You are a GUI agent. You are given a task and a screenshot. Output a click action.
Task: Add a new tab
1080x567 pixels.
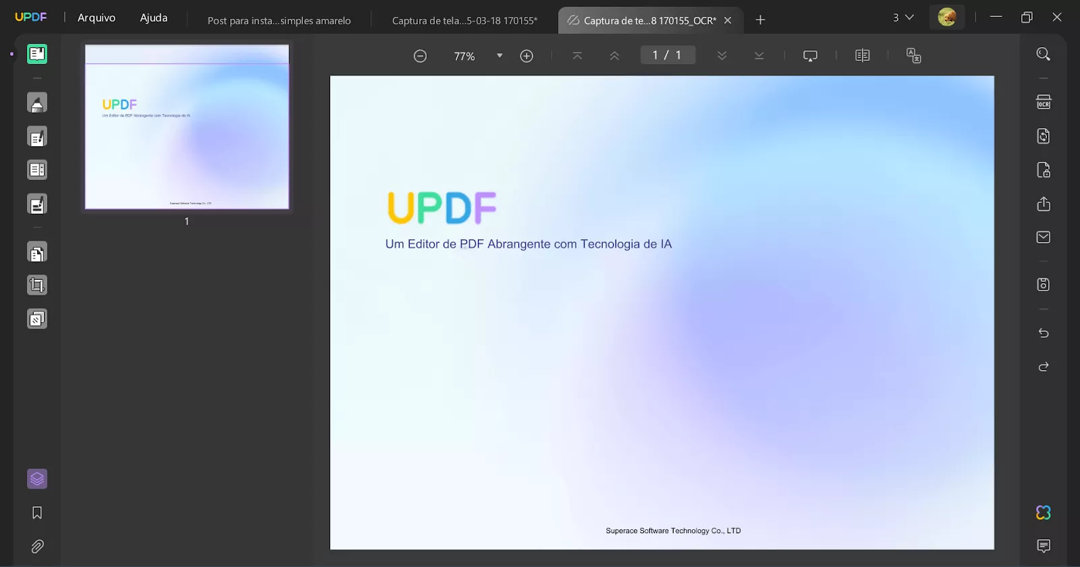(761, 20)
